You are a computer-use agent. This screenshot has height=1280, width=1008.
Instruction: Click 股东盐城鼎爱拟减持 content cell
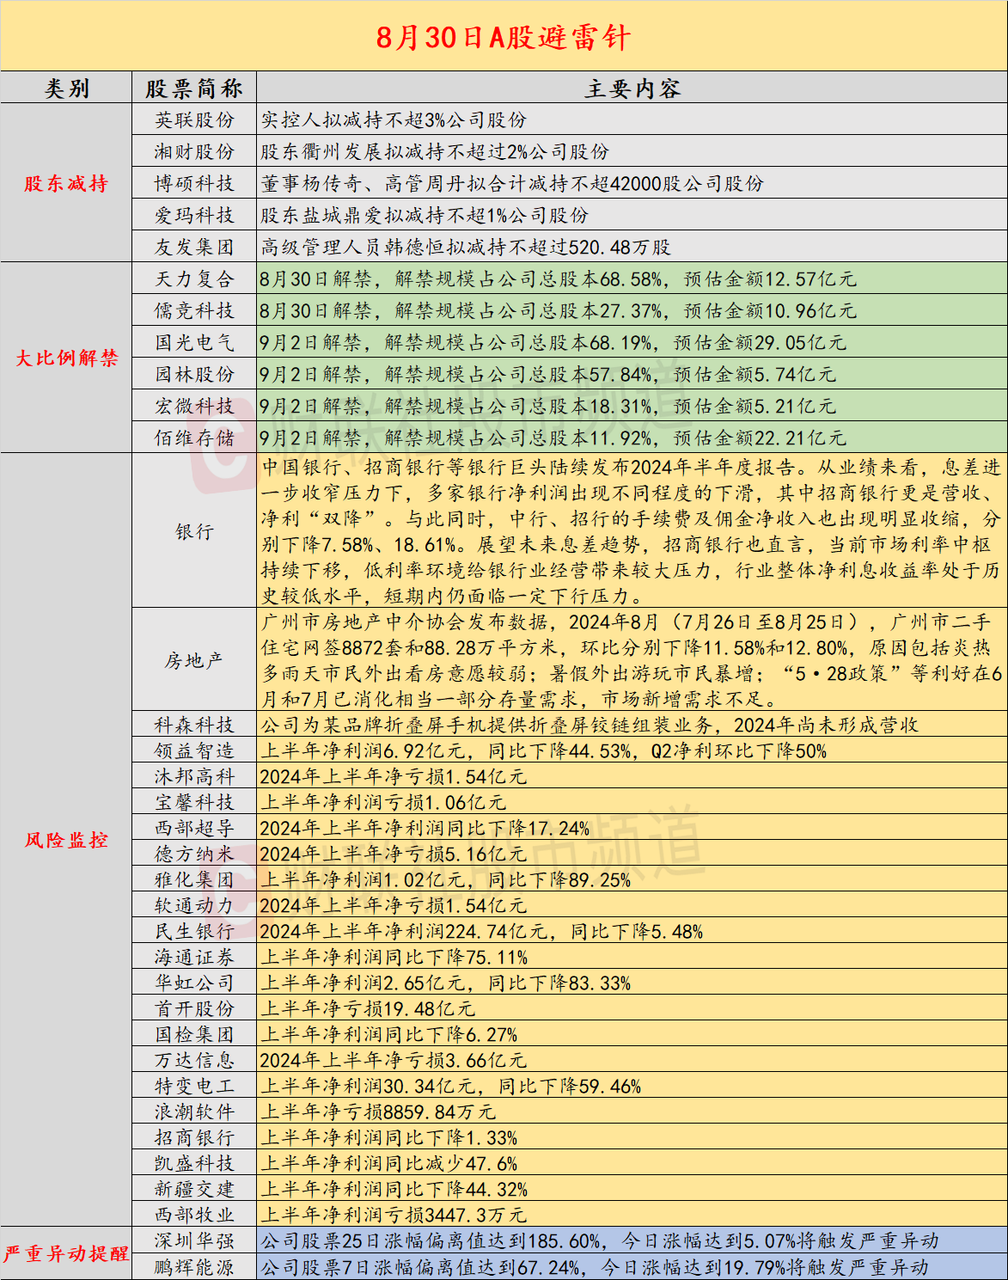(632, 215)
